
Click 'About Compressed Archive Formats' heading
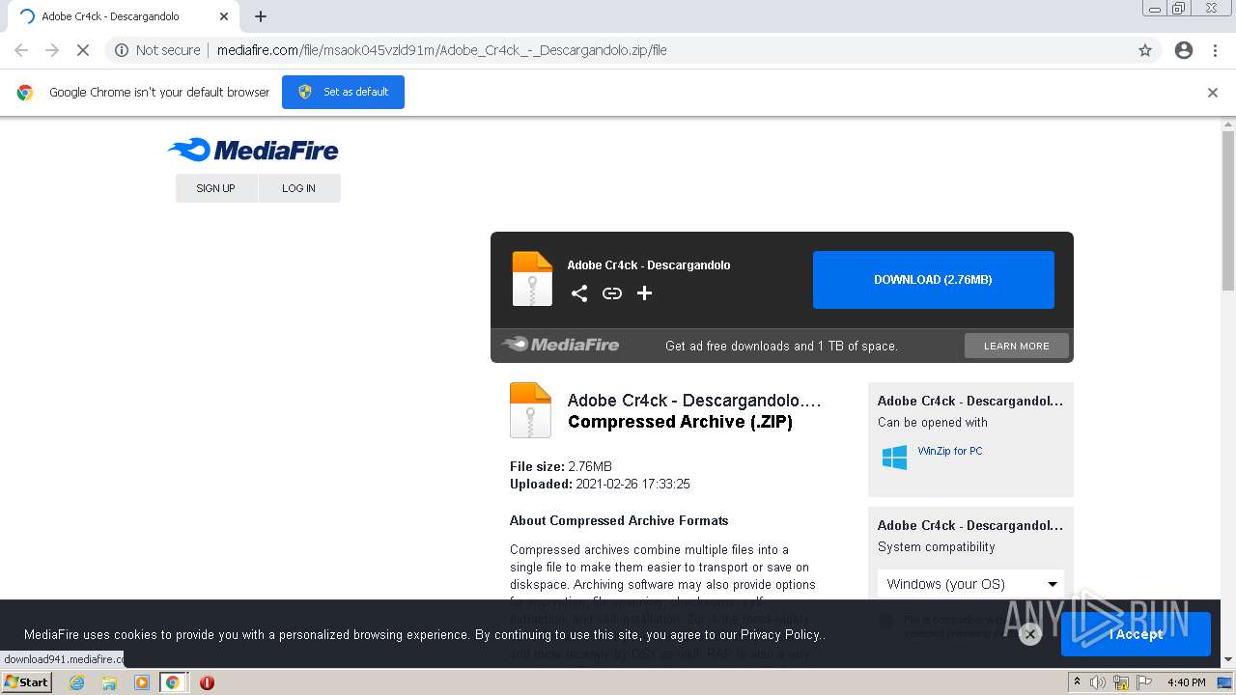pyautogui.click(x=619, y=520)
